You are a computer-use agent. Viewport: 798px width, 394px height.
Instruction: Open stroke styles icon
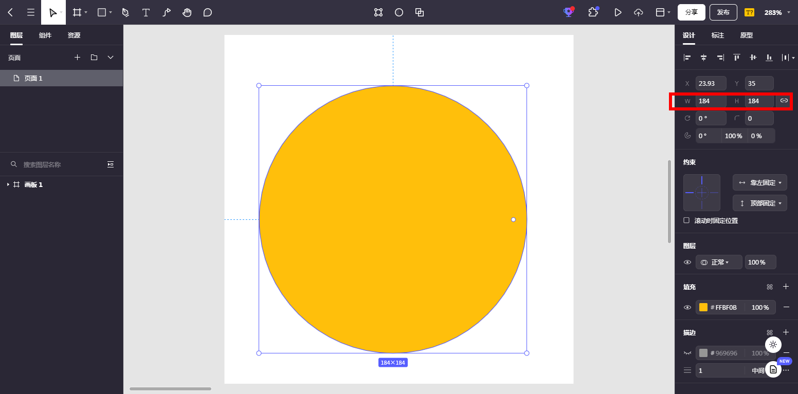click(770, 332)
